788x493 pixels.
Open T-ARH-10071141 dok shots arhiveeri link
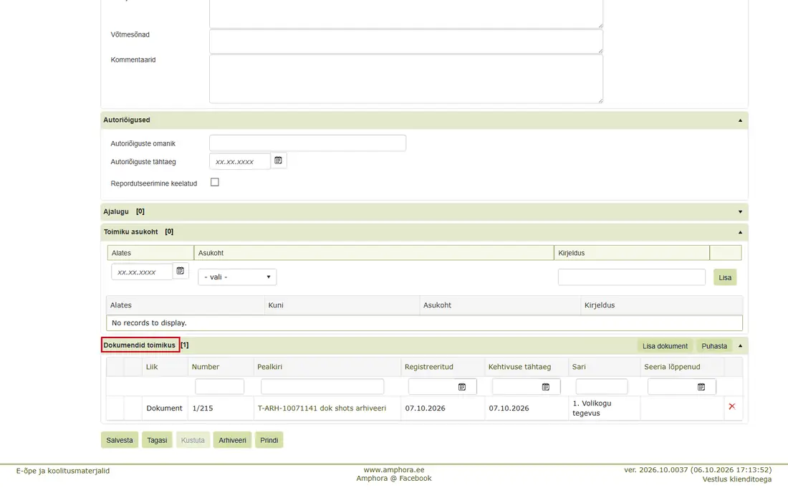322,408
